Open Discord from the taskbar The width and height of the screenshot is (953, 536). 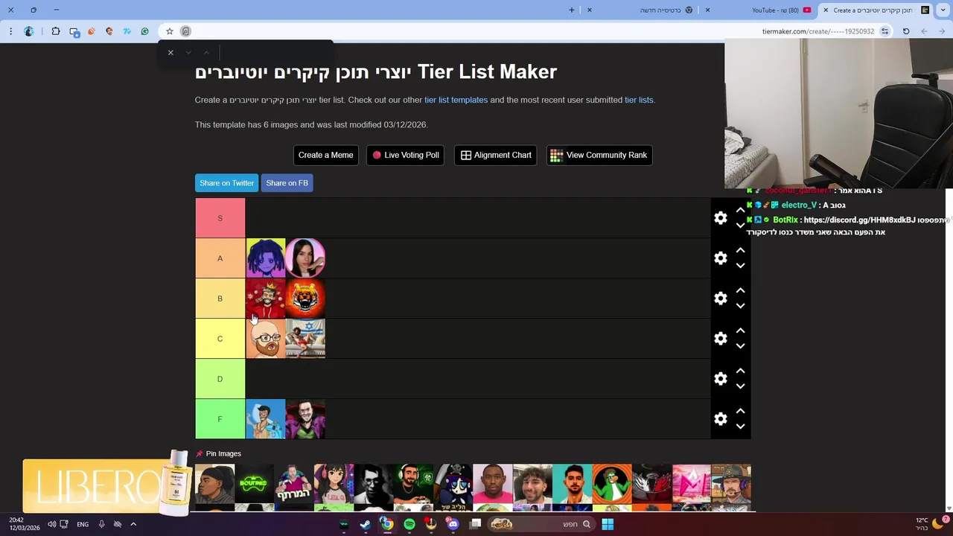point(453,524)
